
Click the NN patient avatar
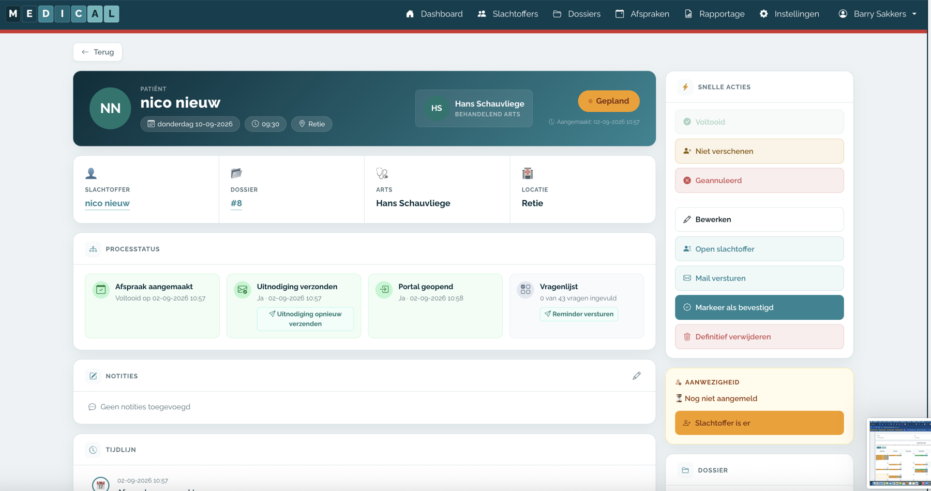pos(110,108)
